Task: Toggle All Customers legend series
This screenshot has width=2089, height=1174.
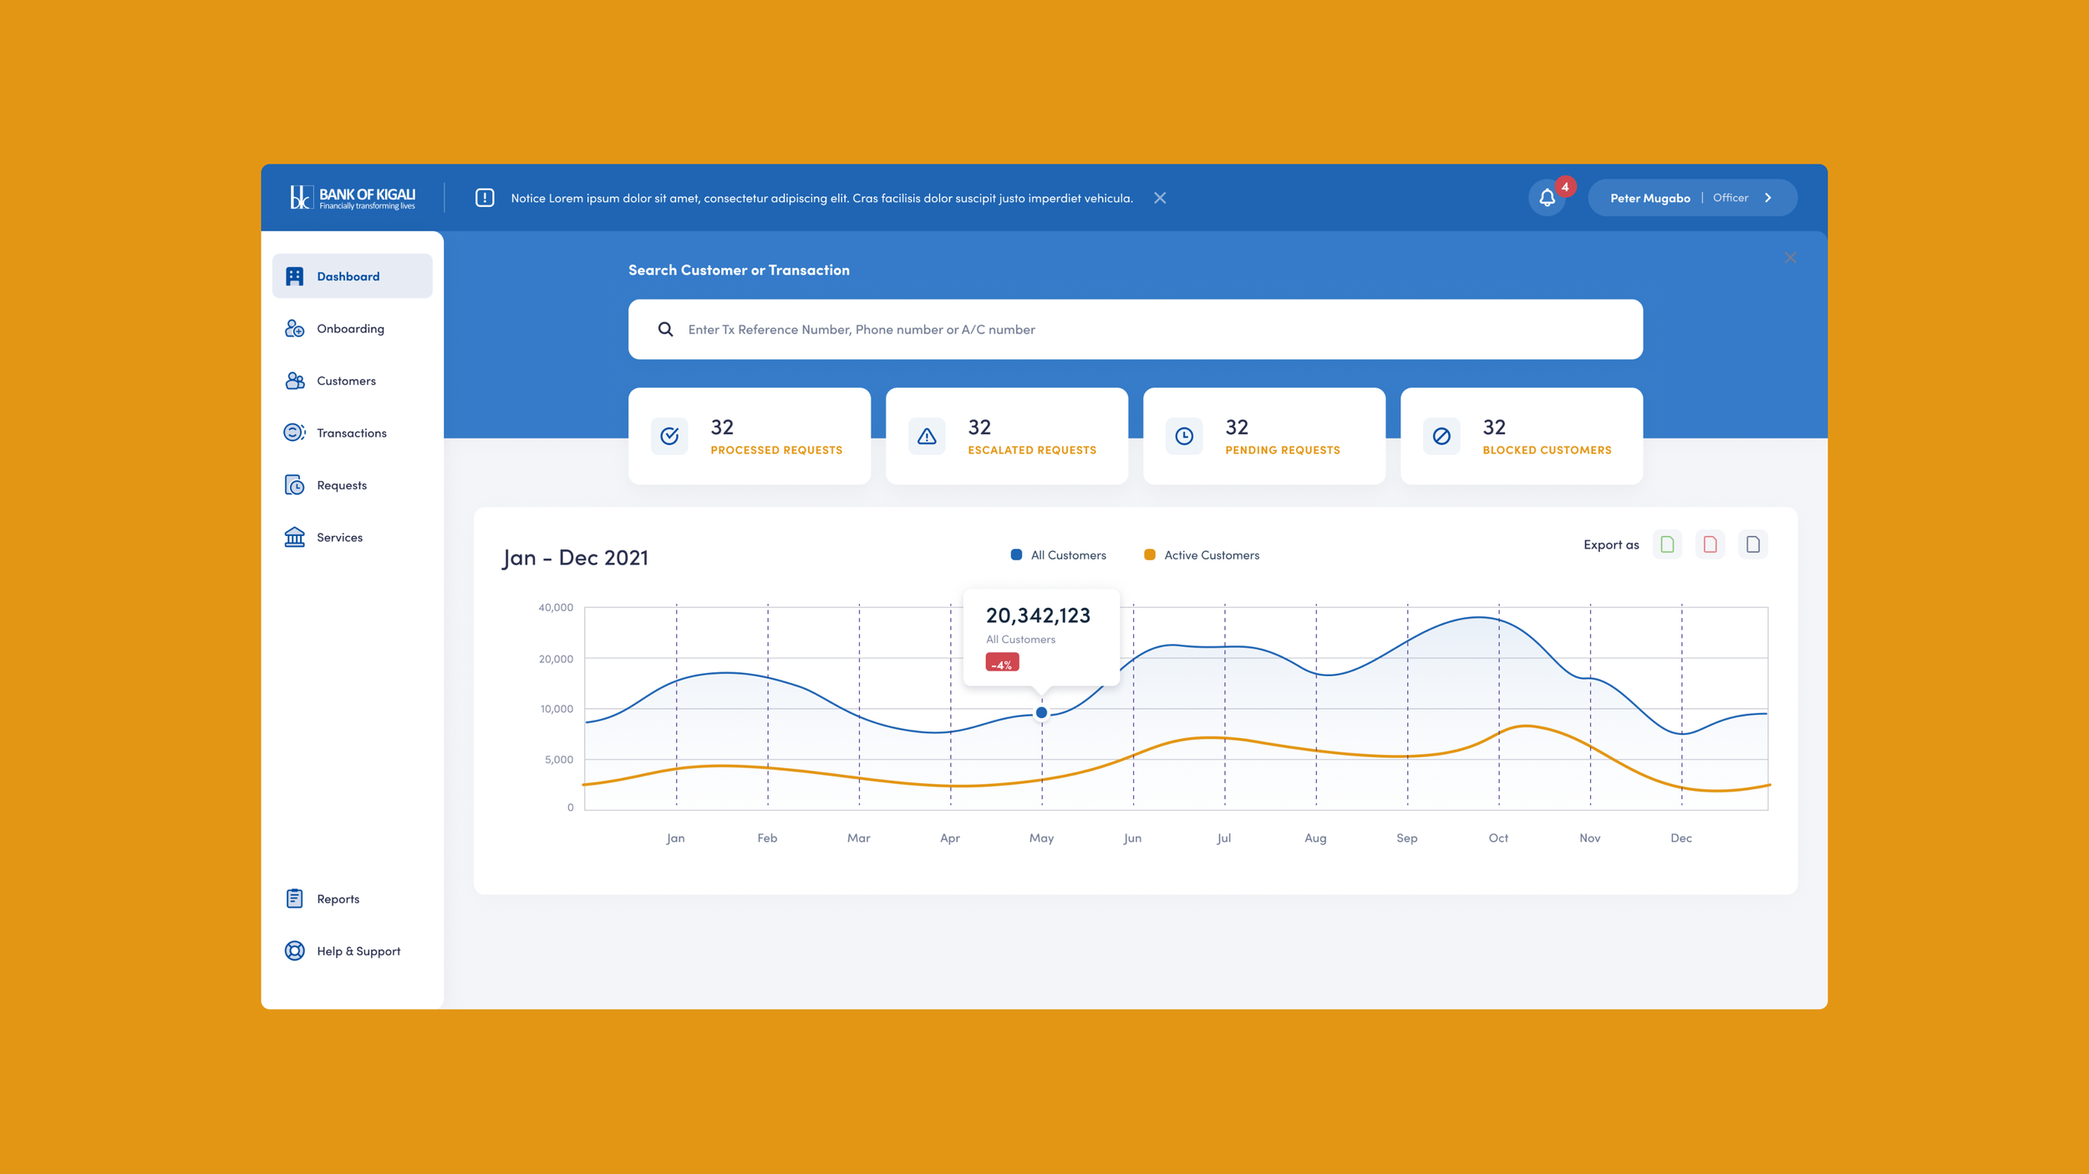Action: point(1058,555)
